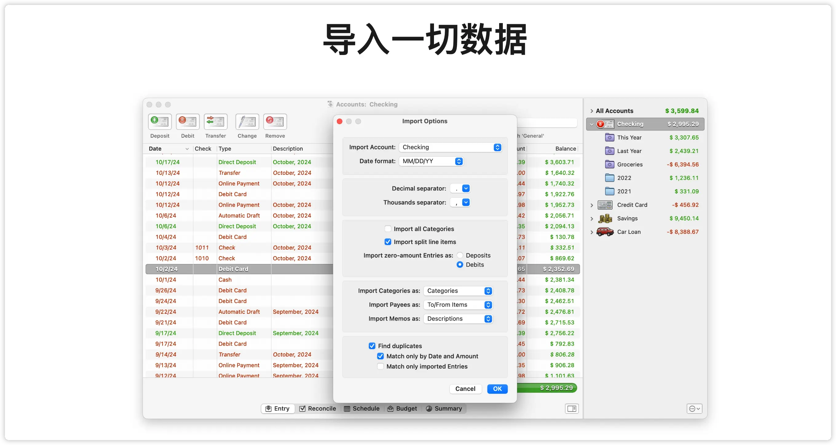Click the OK button
This screenshot has height=445, width=836.
(497, 389)
